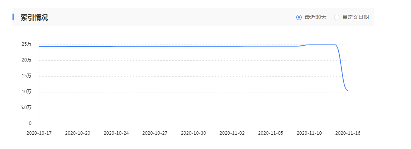This screenshot has height=149, width=411.
Task: Click the 2020-10-27 date axis label
Action: [x=155, y=133]
